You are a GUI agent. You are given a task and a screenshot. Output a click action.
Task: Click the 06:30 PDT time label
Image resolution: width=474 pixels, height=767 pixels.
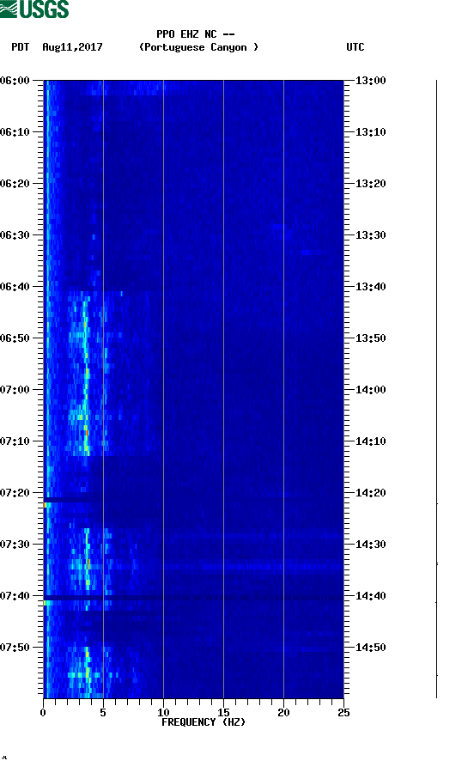(15, 234)
